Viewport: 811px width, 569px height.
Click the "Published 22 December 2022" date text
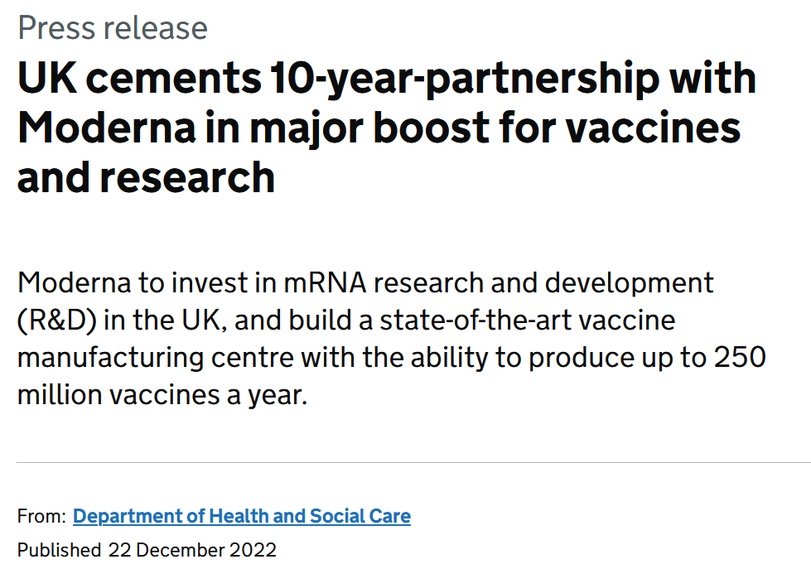(x=147, y=549)
